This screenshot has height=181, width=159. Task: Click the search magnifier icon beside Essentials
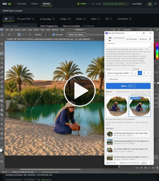119,30
